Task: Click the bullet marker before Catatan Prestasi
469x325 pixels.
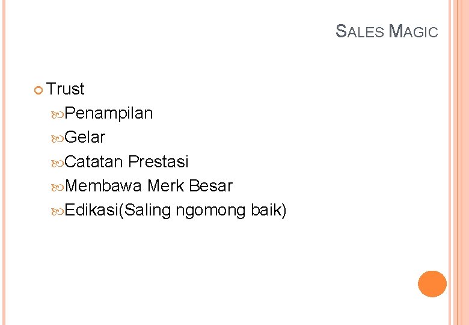Action: pyautogui.click(x=58, y=162)
